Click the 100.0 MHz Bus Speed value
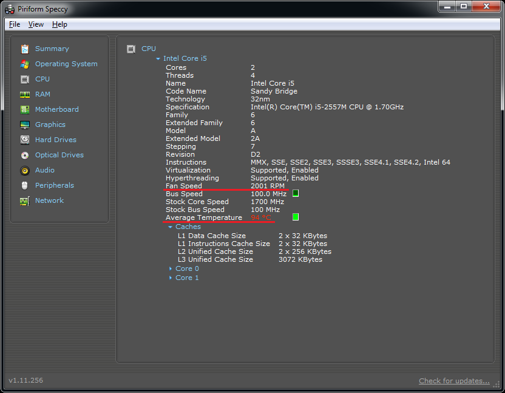The image size is (505, 393). pos(269,194)
